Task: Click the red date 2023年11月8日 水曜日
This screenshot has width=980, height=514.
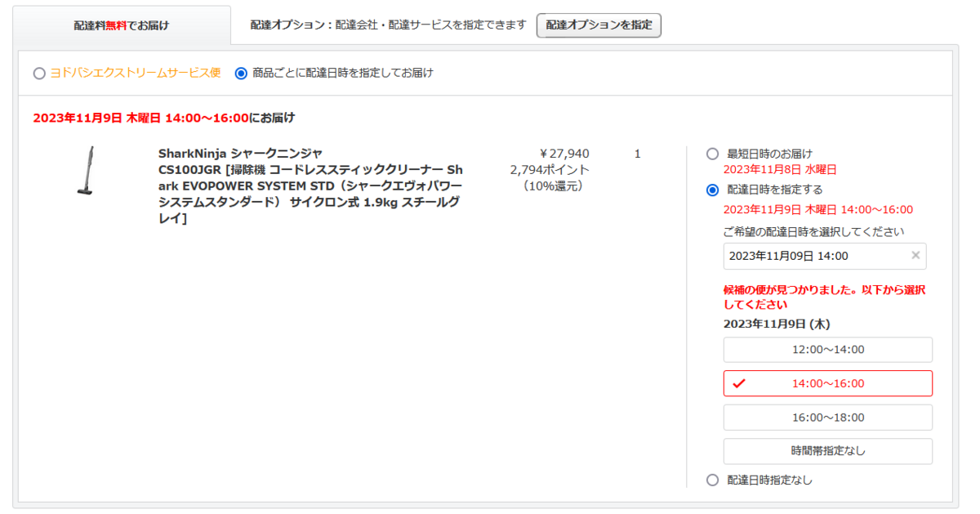Action: point(780,170)
